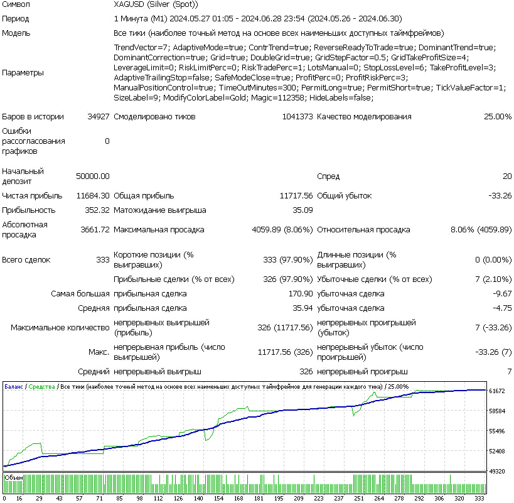
Task: Click the 'Период' row label
Action: 16,18
